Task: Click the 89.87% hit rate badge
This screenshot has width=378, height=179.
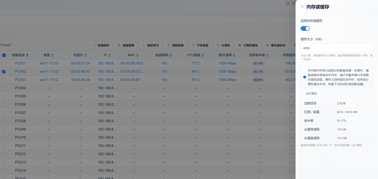Action: pos(258,80)
